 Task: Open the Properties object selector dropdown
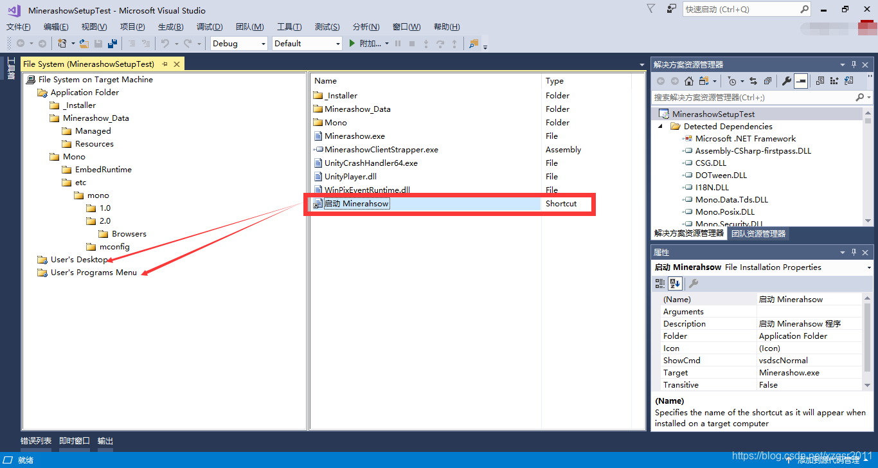click(x=869, y=267)
